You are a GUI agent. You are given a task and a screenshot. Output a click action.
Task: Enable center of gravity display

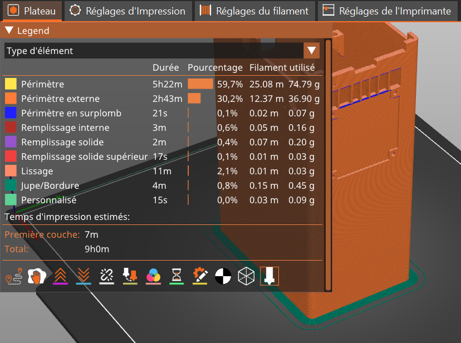[x=223, y=276]
